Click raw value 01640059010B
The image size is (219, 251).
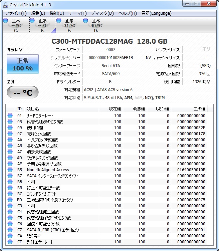191,170
